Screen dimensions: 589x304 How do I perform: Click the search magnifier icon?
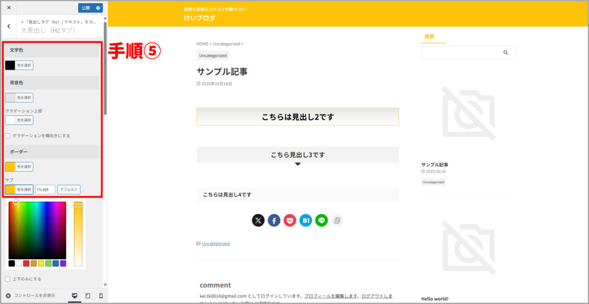506,52
